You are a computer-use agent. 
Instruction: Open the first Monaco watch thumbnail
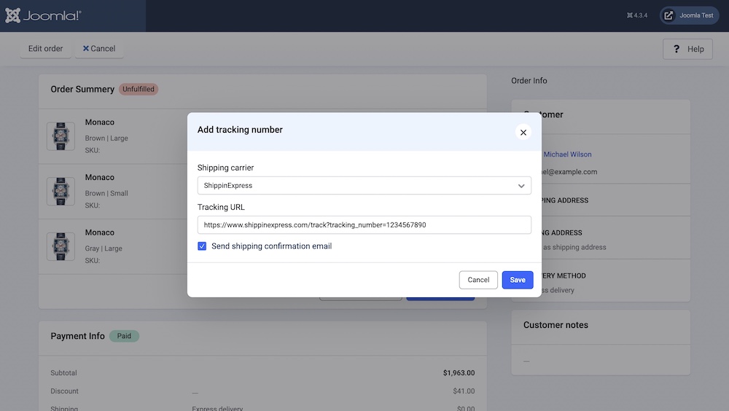61,136
